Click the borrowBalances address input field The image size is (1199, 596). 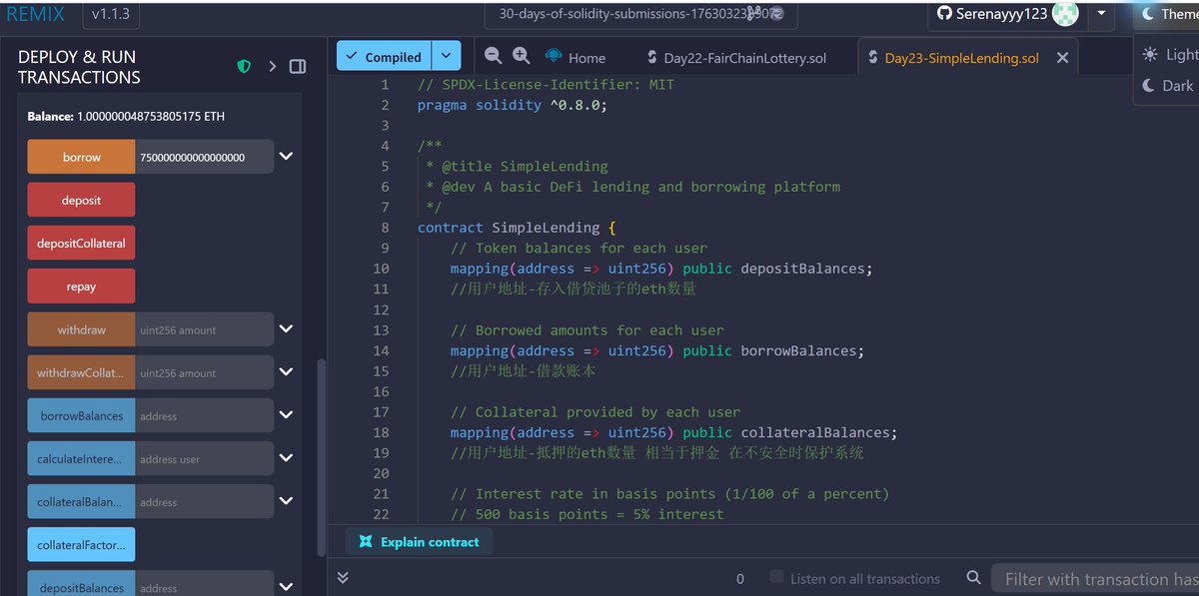click(x=205, y=415)
